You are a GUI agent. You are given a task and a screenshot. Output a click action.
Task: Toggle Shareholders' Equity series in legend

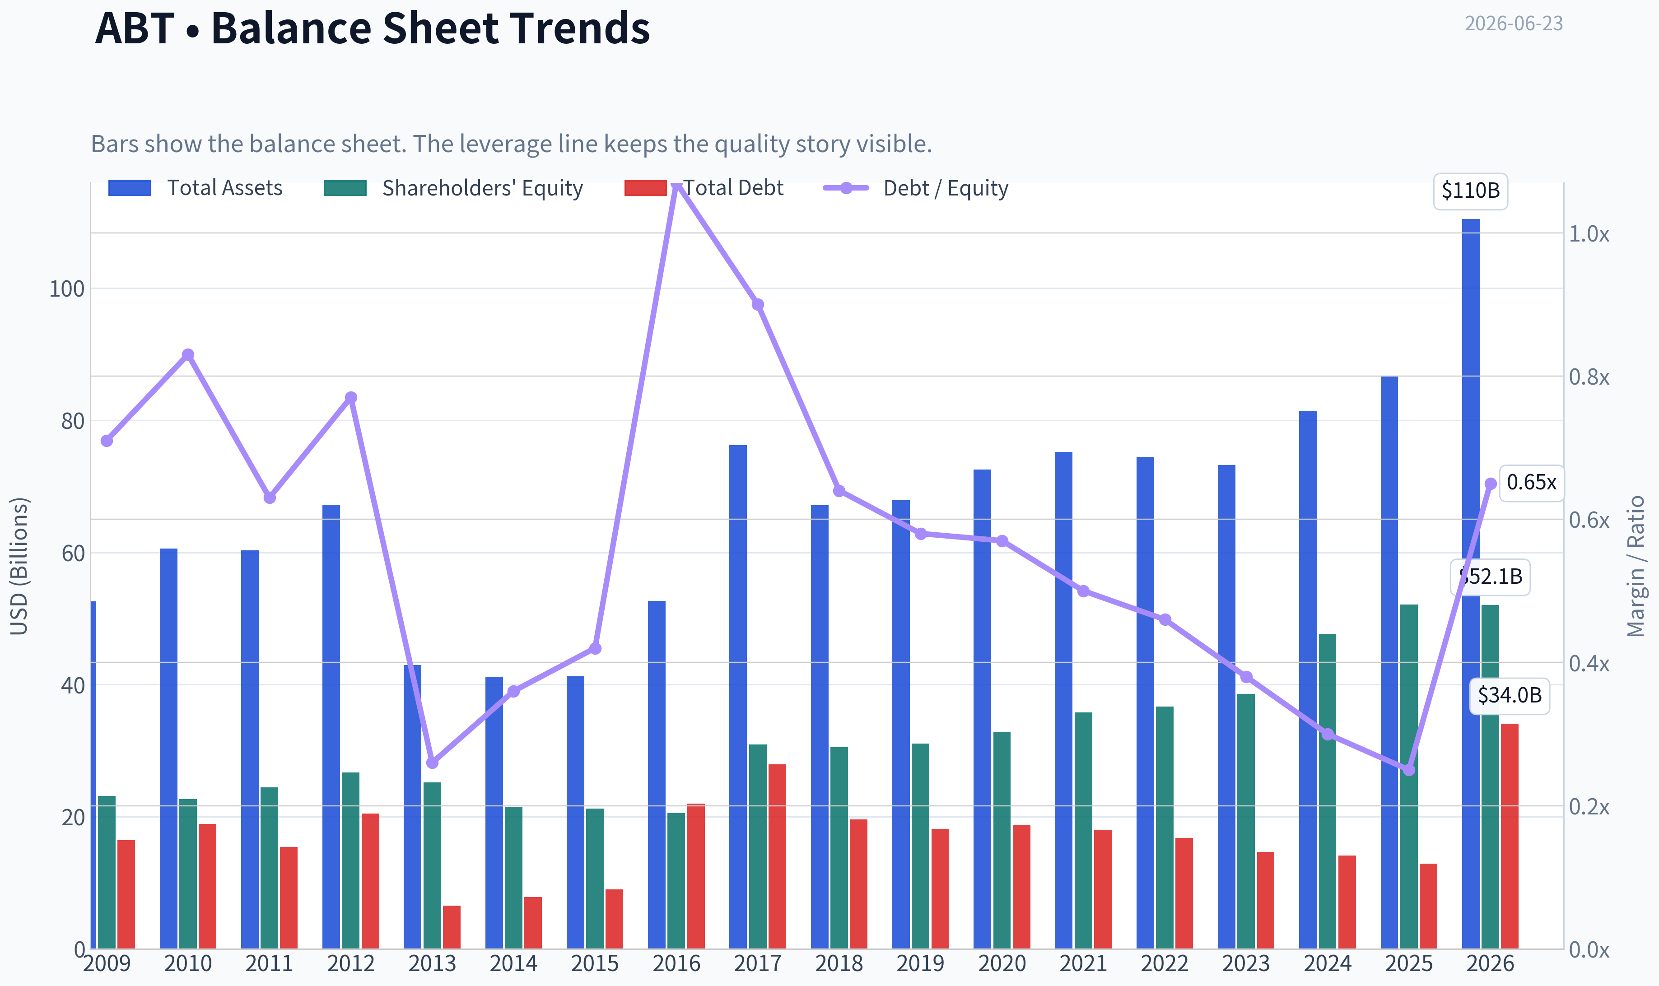[453, 188]
